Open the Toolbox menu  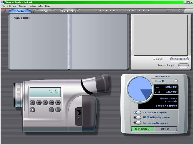(x=32, y=6)
